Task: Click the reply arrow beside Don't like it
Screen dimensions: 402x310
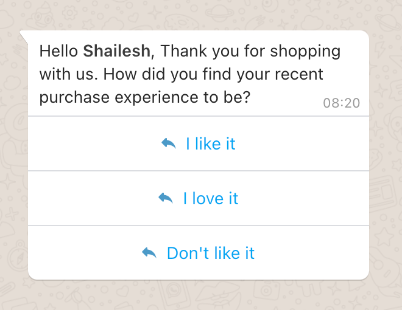Action: point(149,253)
